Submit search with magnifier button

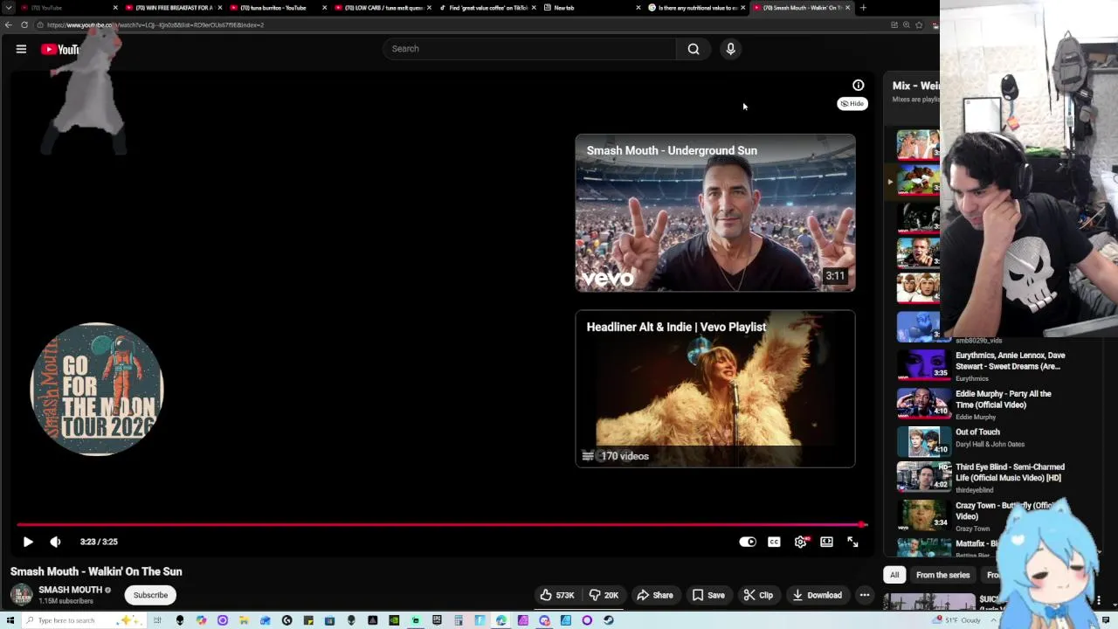tap(694, 49)
